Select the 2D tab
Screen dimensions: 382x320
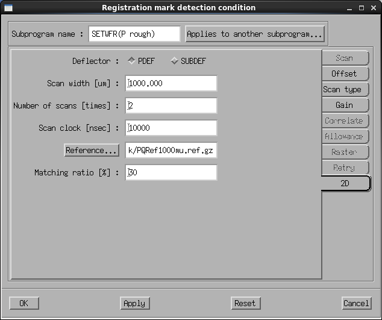345,184
